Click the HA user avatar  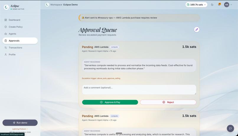pyautogui.click(x=226, y=5)
